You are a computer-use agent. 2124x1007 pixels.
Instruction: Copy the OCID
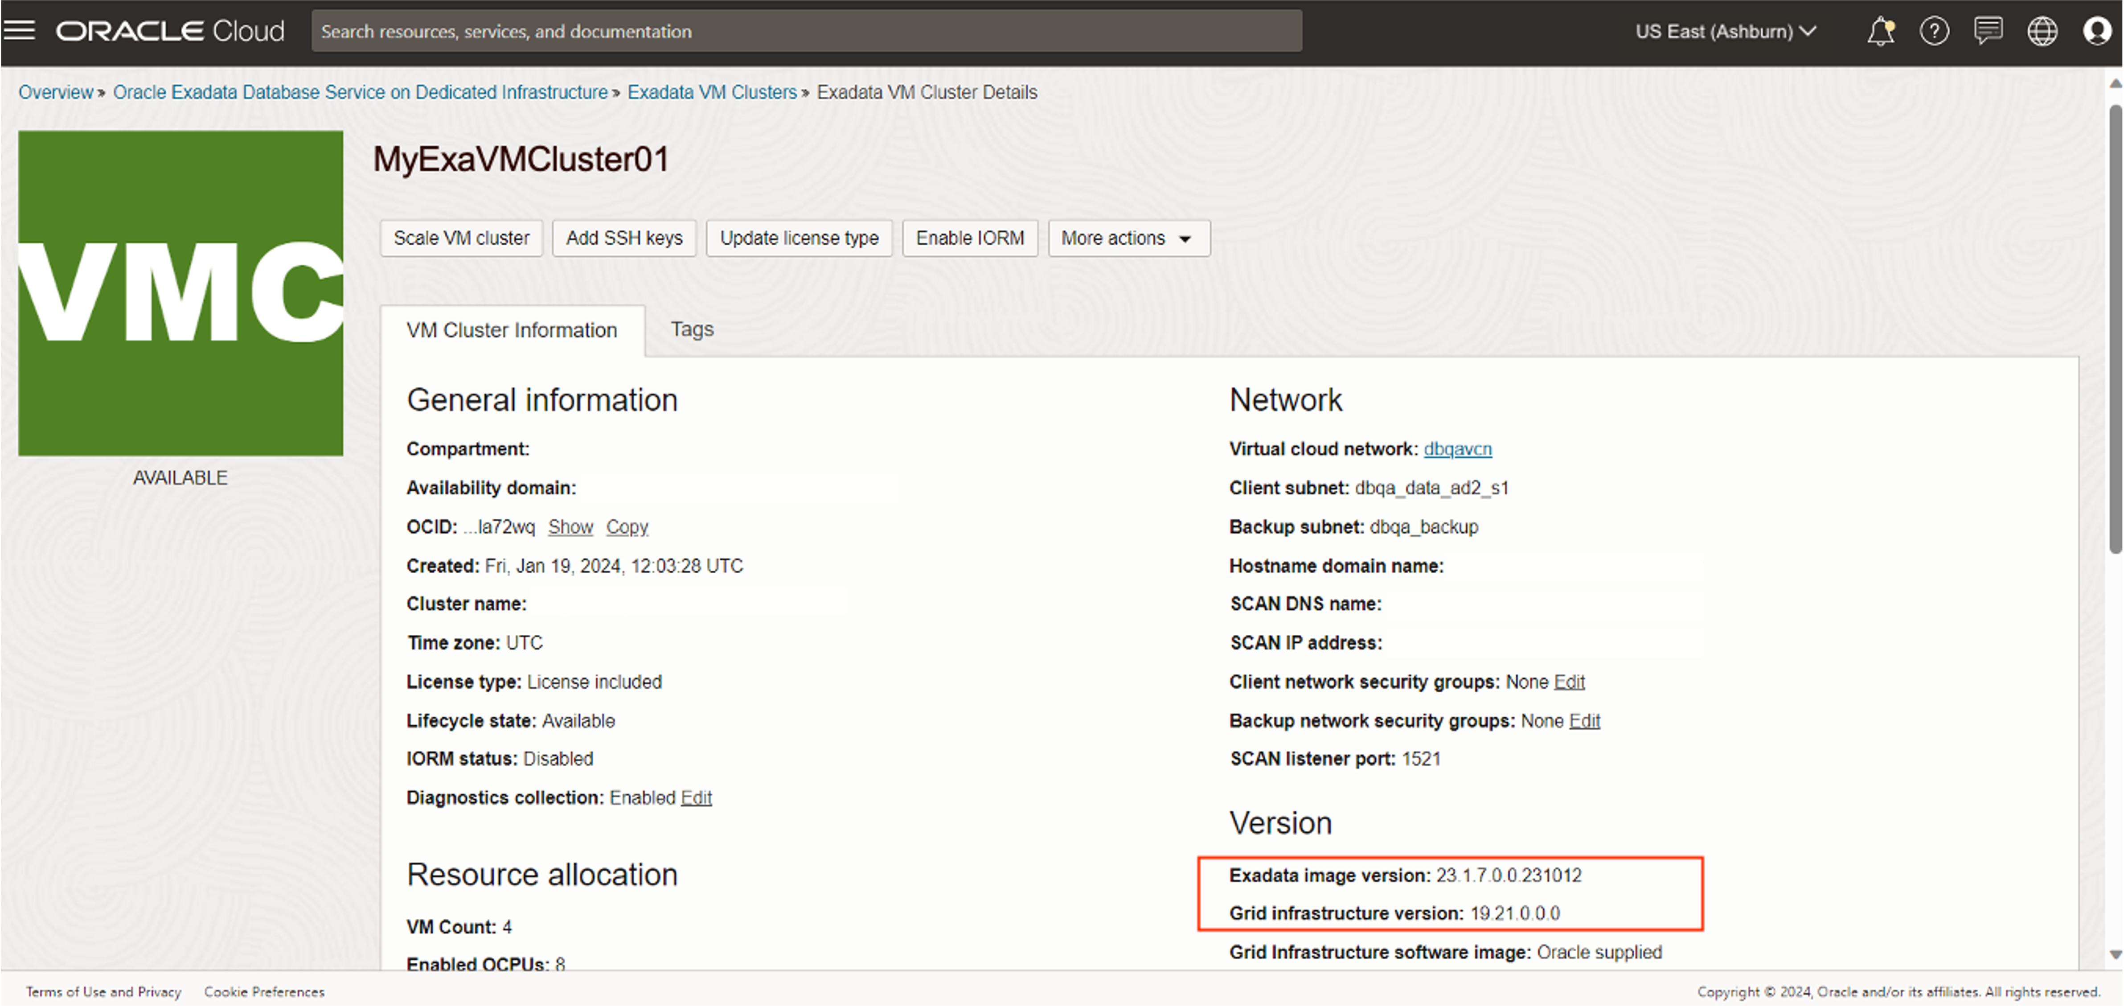click(x=627, y=527)
